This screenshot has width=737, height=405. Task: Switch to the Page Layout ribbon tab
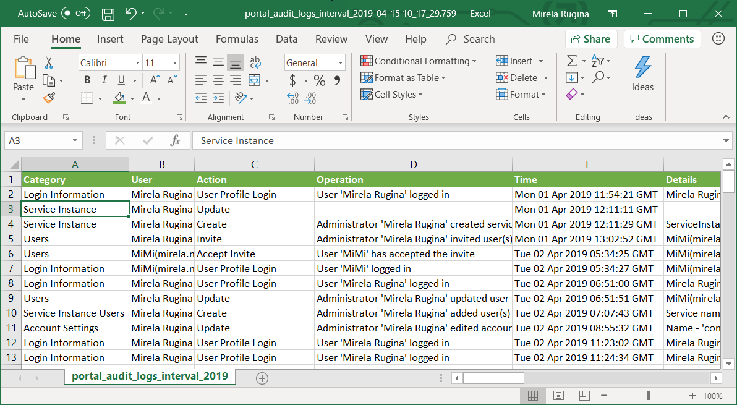pos(169,39)
